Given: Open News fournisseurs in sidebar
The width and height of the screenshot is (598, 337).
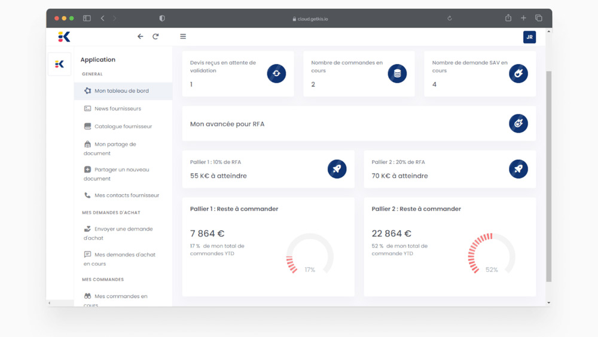Looking at the screenshot, I should (117, 109).
